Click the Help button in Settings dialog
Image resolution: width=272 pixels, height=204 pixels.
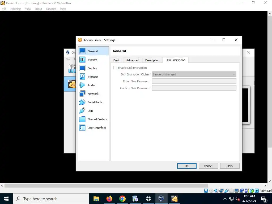click(x=230, y=166)
